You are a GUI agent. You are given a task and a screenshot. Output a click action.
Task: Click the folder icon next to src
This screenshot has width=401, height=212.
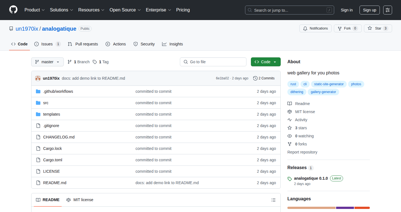click(x=38, y=103)
